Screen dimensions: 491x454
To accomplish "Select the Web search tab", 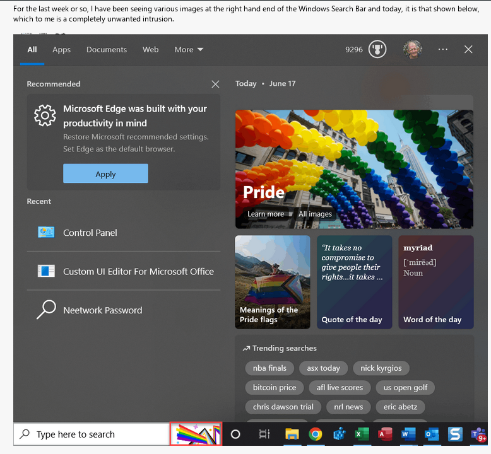I will [x=150, y=49].
